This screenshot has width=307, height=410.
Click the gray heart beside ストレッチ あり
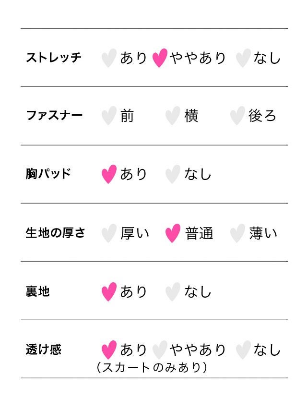pyautogui.click(x=109, y=58)
